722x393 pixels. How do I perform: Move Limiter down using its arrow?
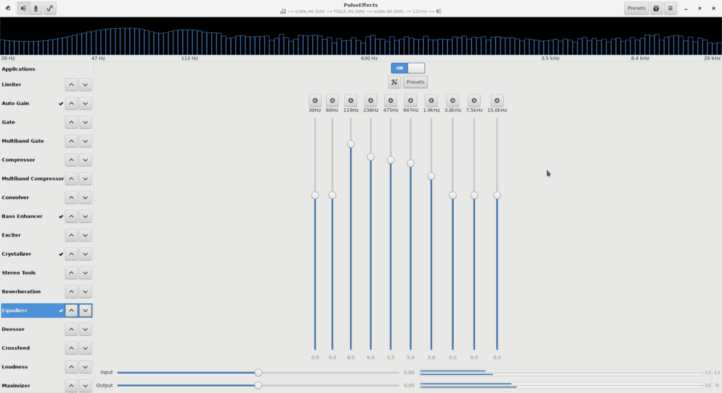(85, 84)
